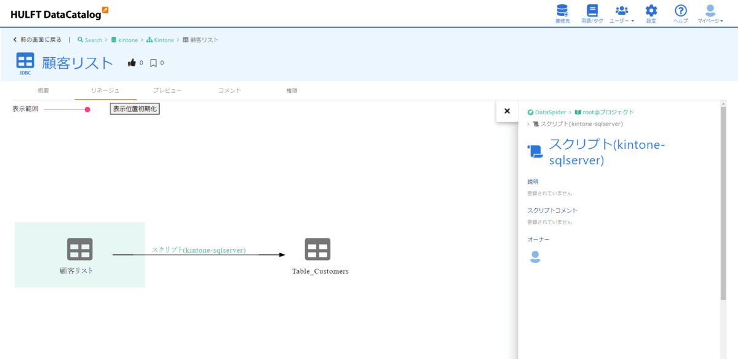Click the 顧客リスト breadcrumb text

(204, 40)
